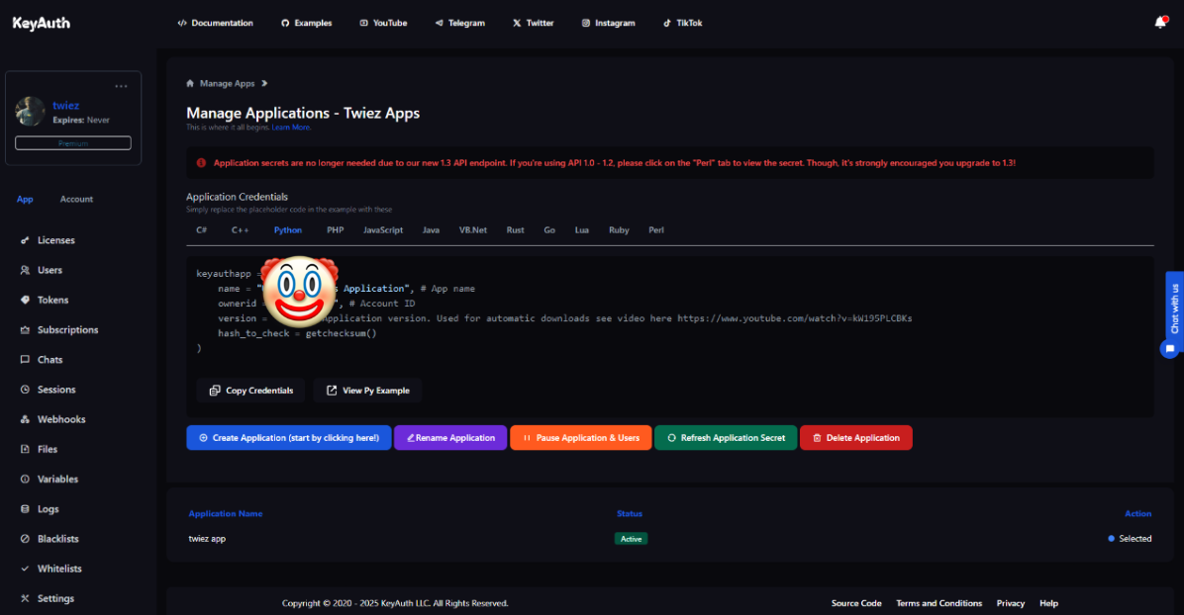Screen dimensions: 1184x615
Task: Open Terms and Conditions footer link
Action: 938,603
